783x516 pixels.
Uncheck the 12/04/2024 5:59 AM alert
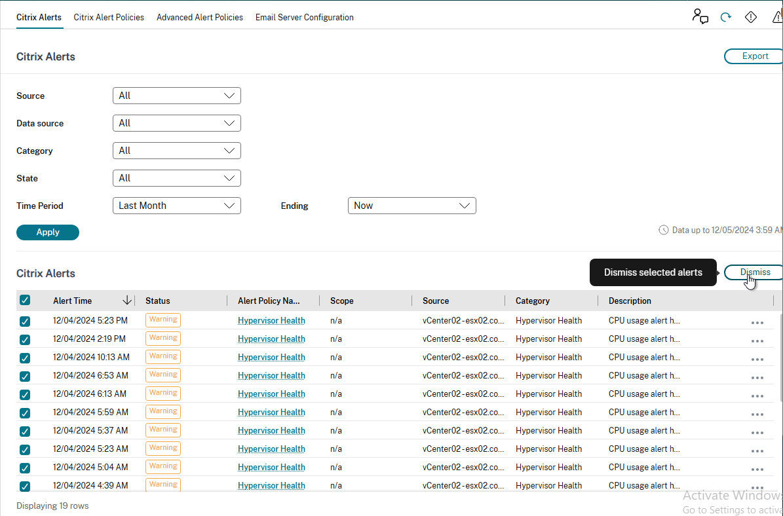pos(24,413)
